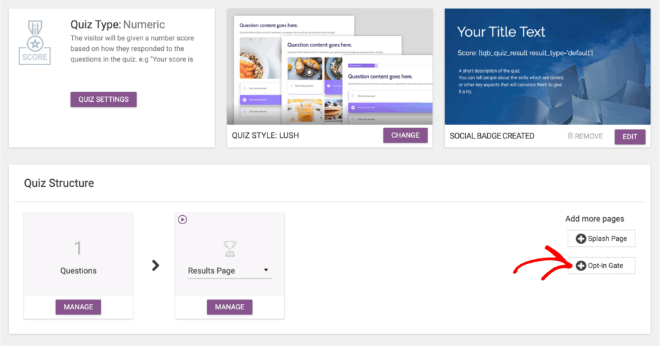660x346 pixels.
Task: Open Quiz Settings
Action: (x=103, y=100)
